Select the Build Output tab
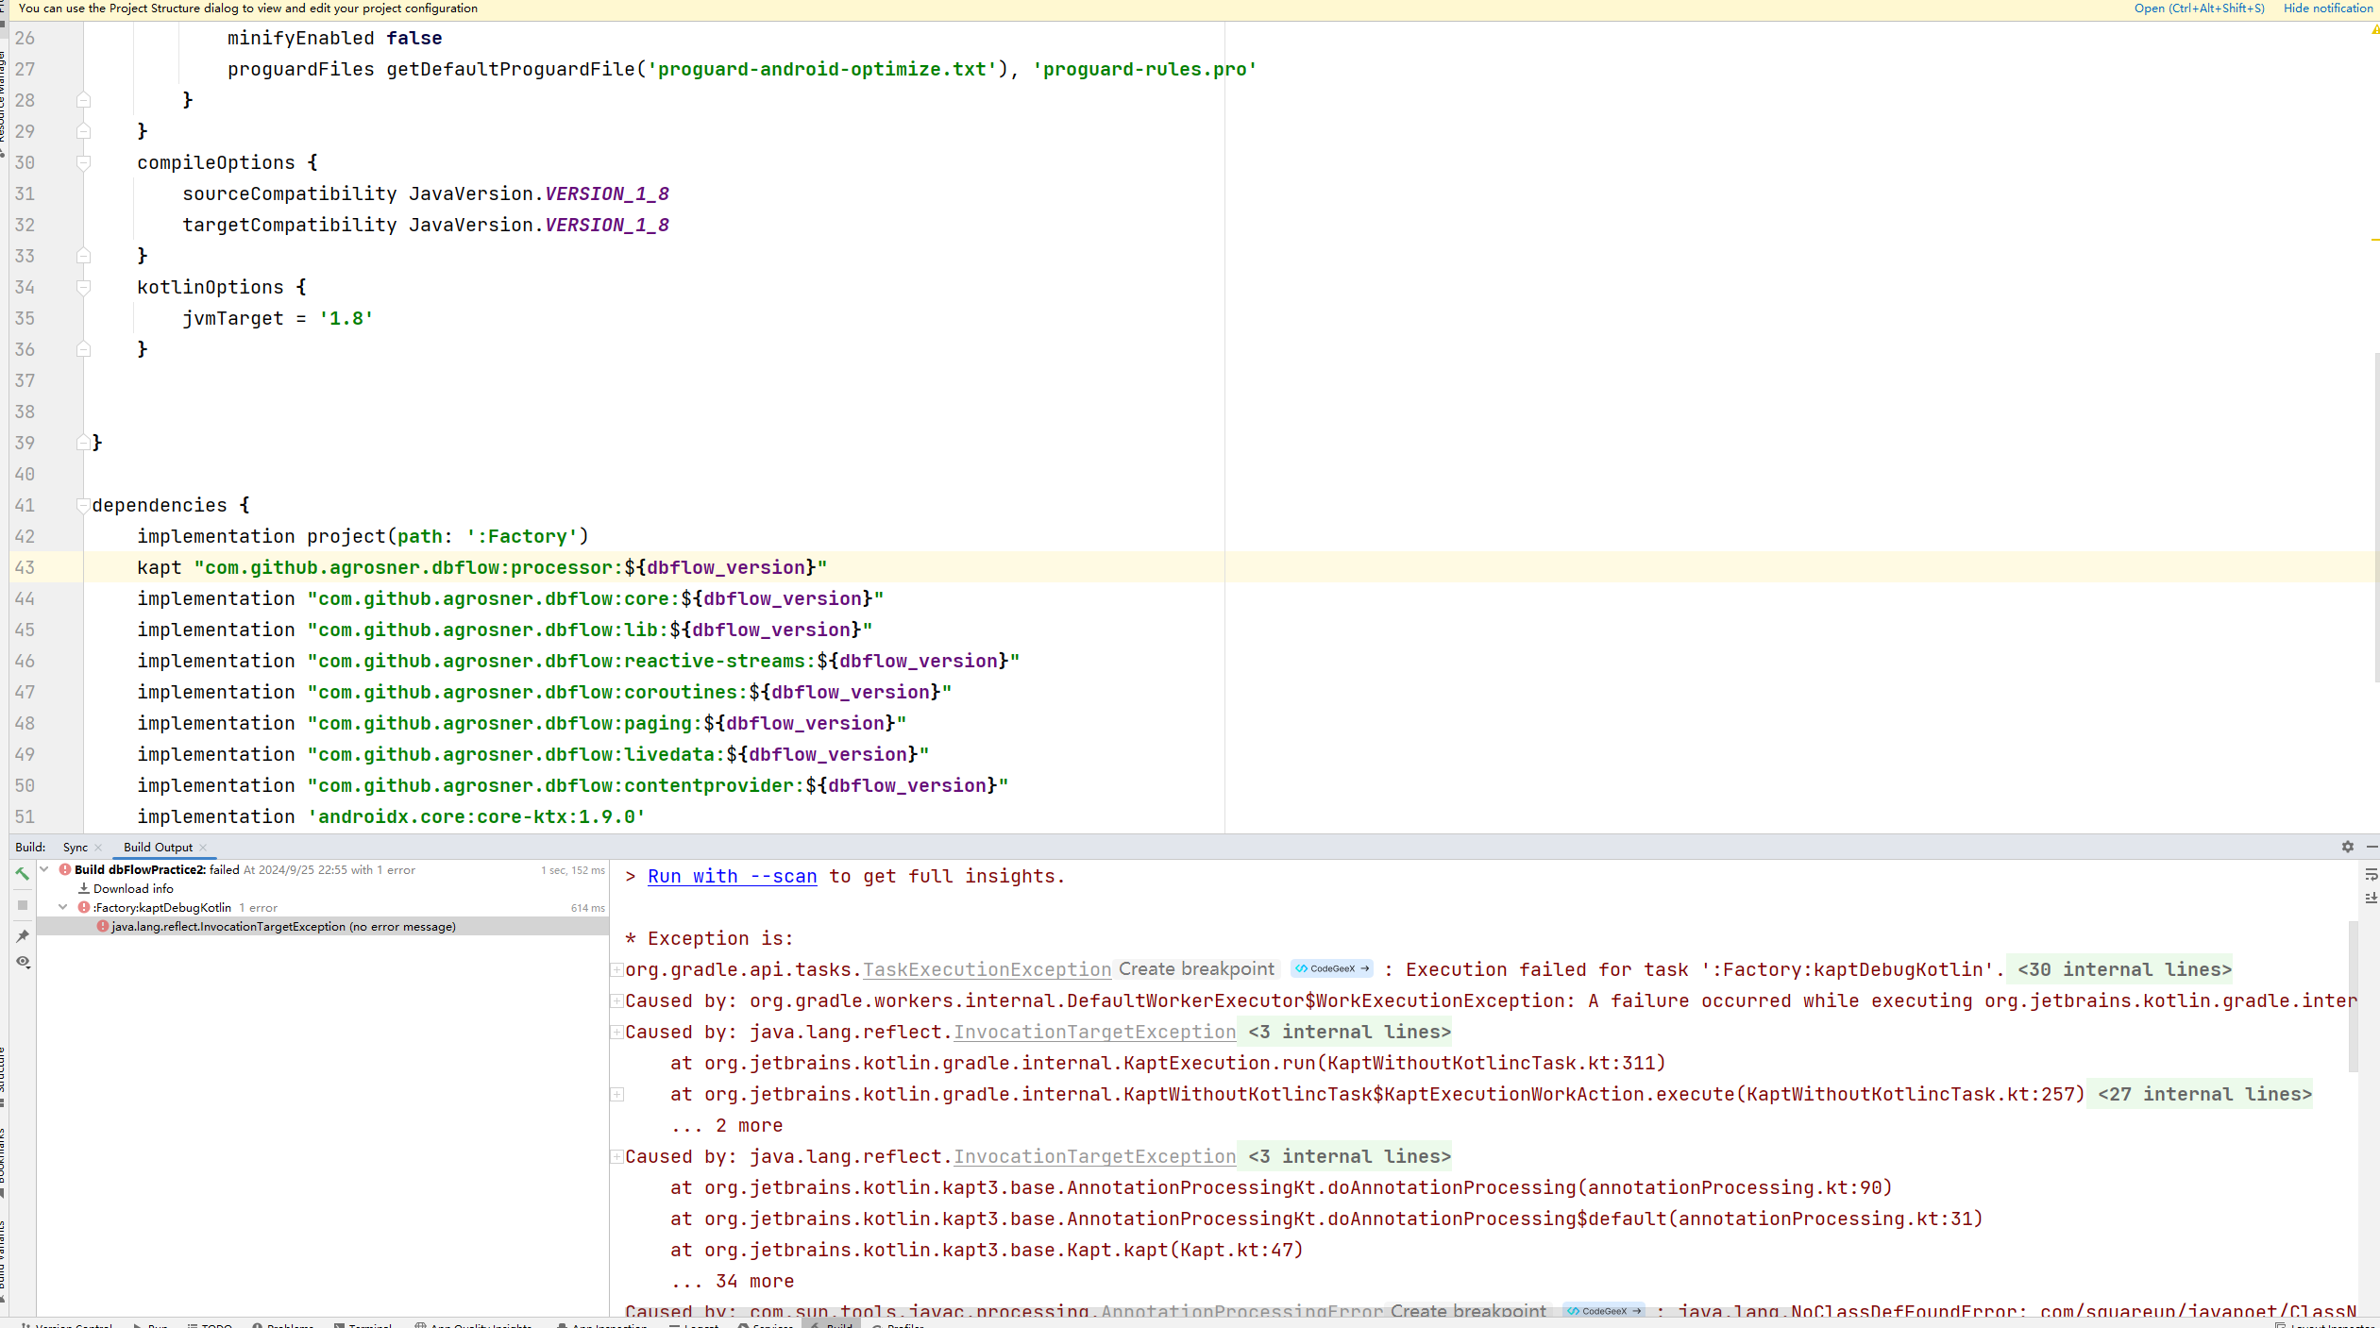Image resolution: width=2380 pixels, height=1328 pixels. tap(158, 848)
